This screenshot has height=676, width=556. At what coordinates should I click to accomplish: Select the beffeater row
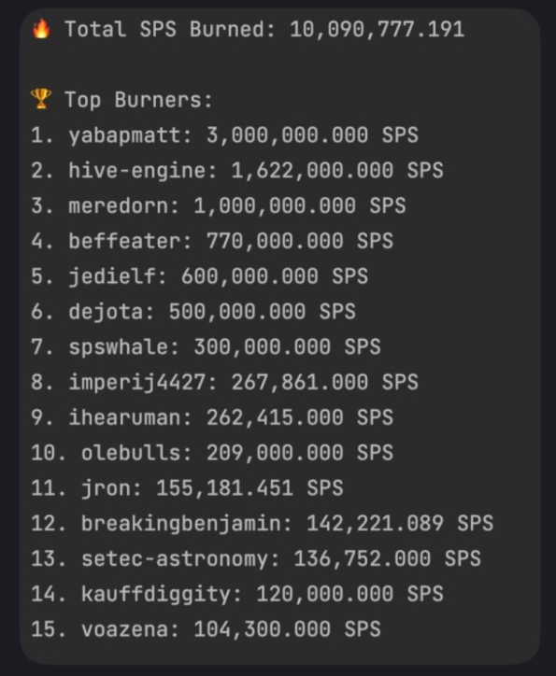coord(212,241)
